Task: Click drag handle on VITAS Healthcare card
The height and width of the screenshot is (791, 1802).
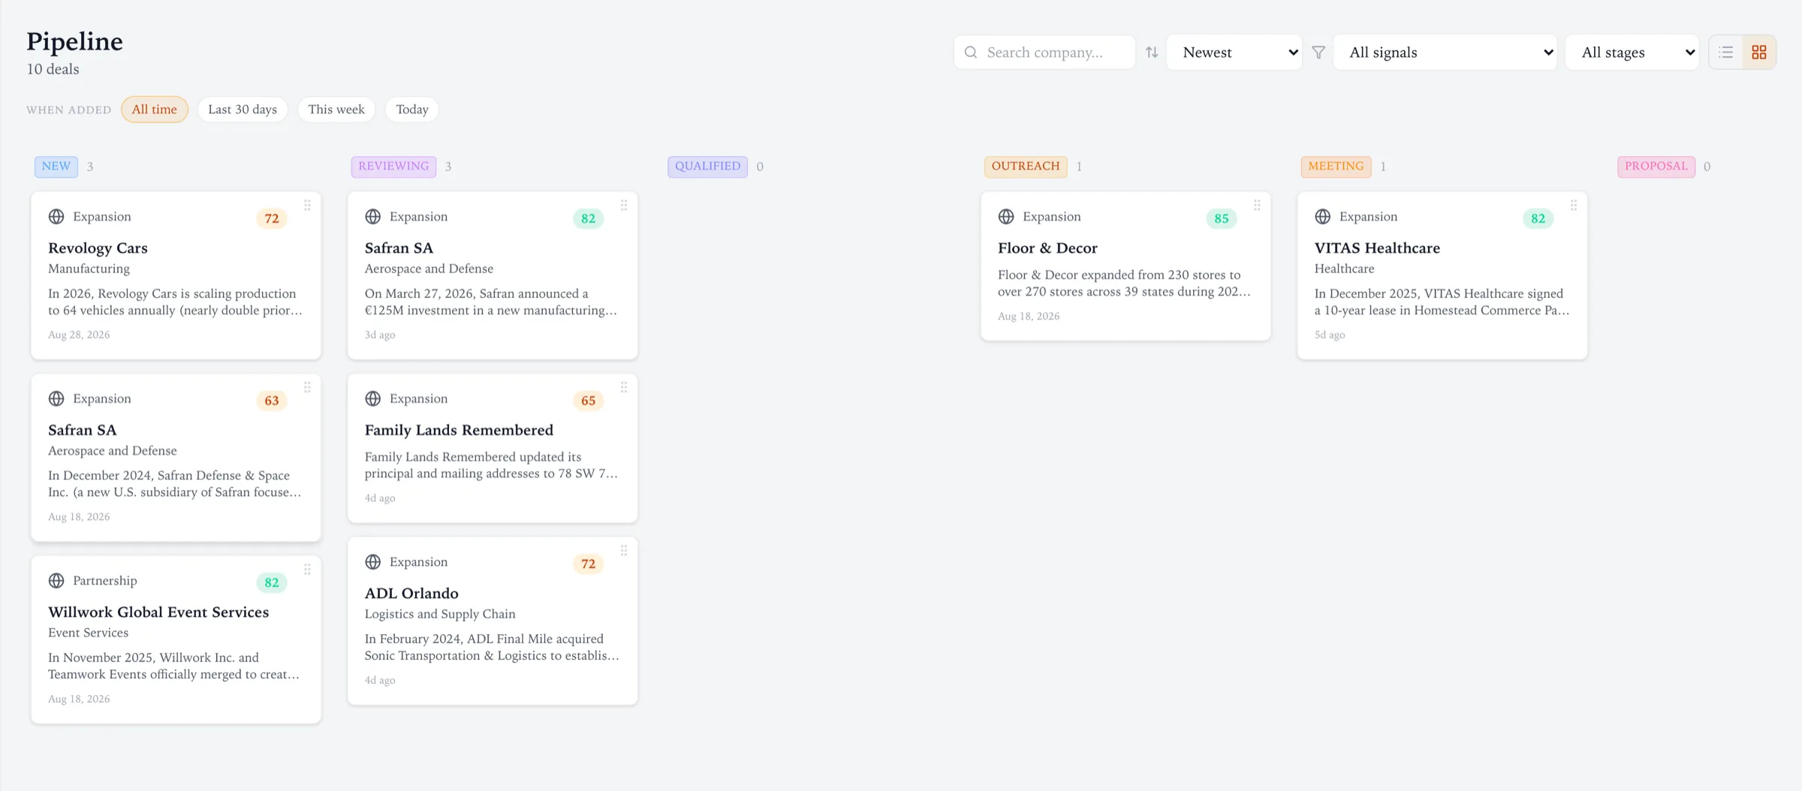Action: click(1574, 206)
